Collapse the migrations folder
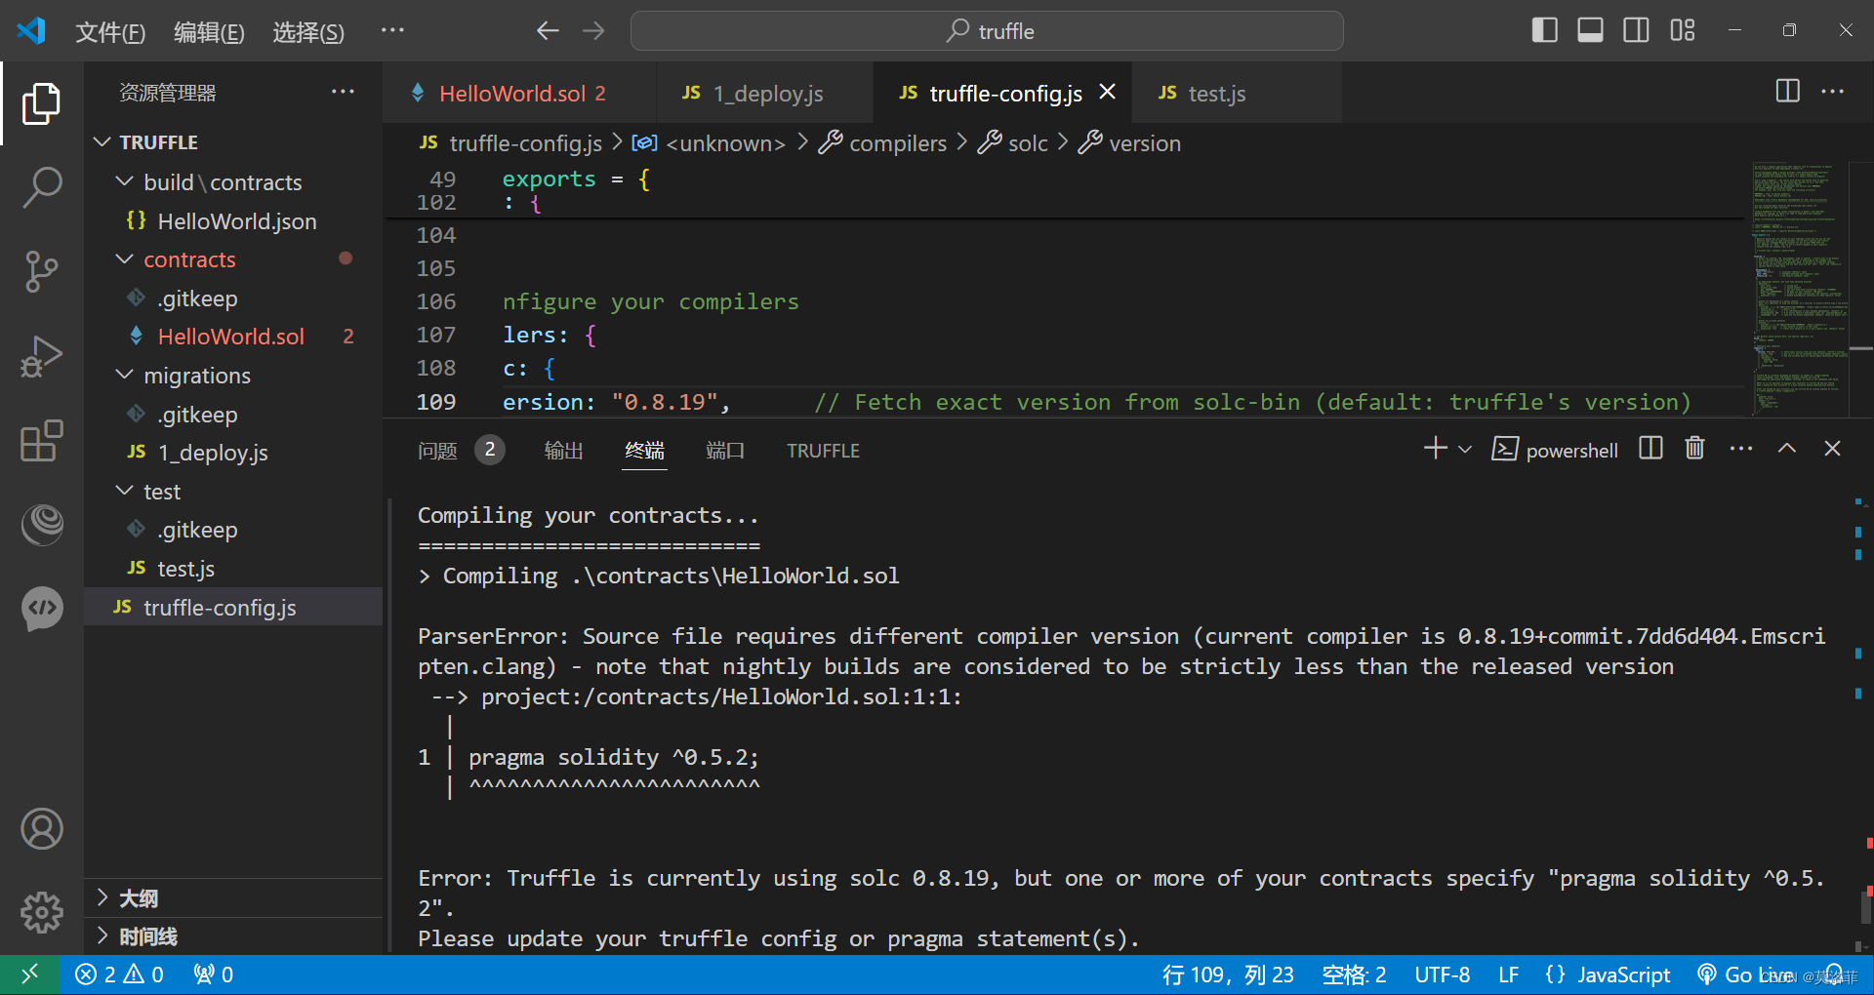 pos(233,376)
